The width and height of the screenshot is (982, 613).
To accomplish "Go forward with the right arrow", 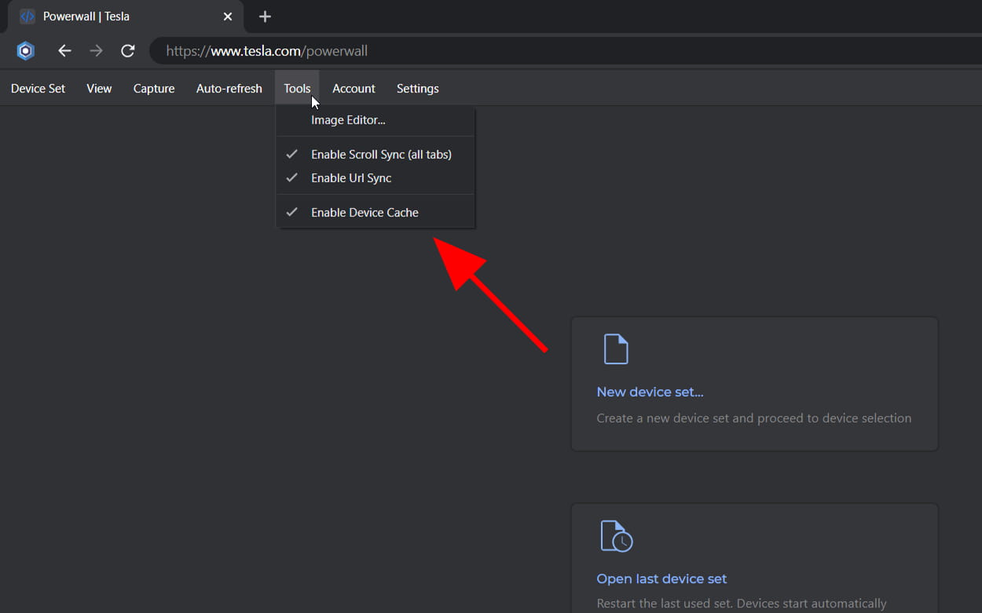I will (x=96, y=51).
